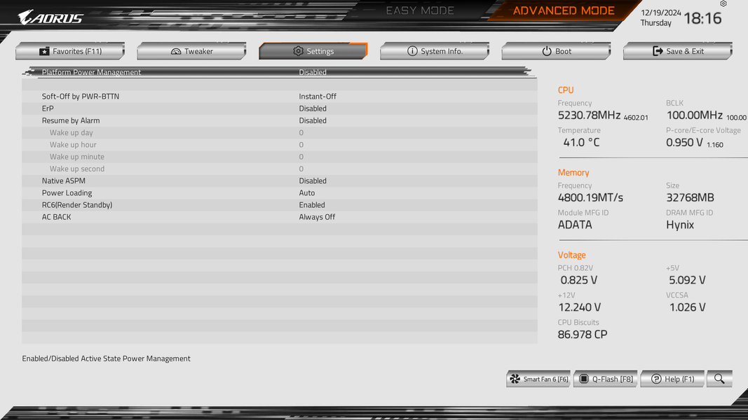748x420 pixels.
Task: Switch to the Tweaker tab
Action: [192, 51]
